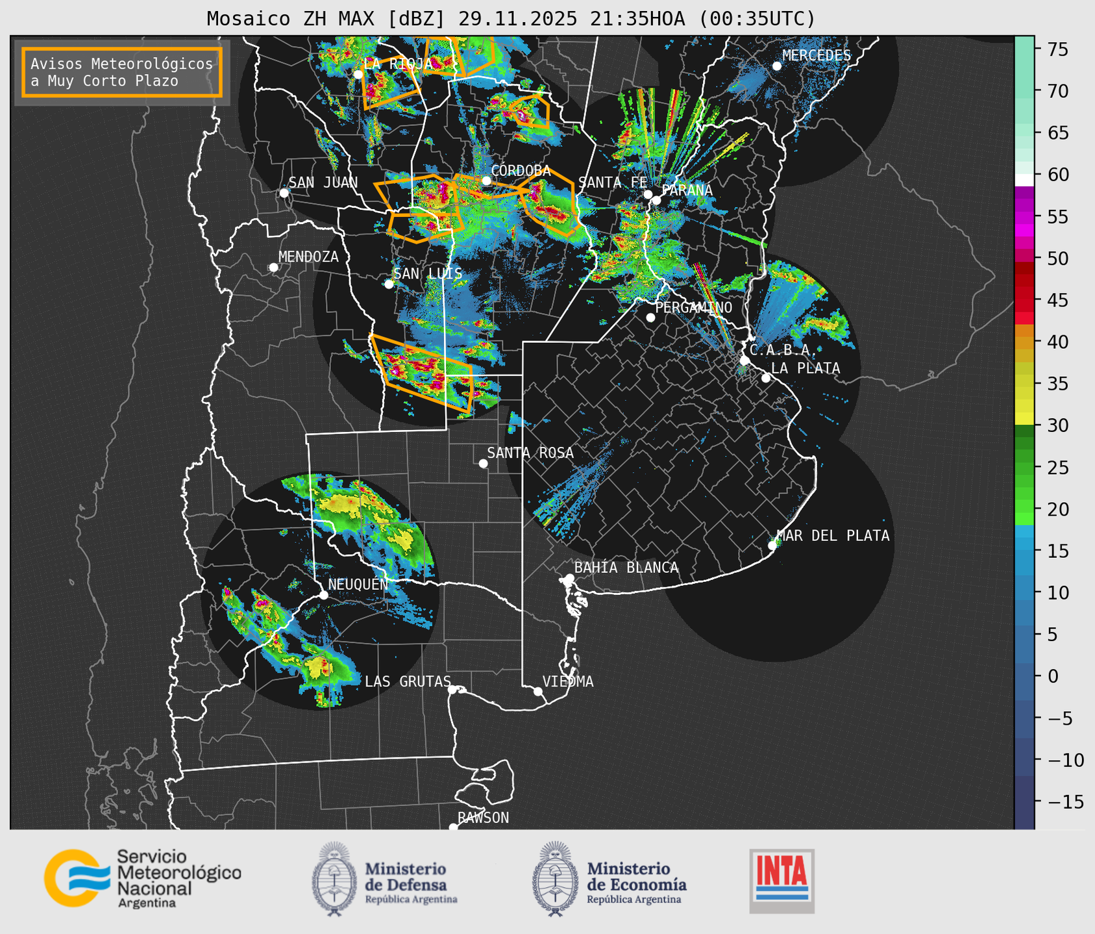This screenshot has height=934, width=1095.
Task: Click the C.A.B.A. city dot
Action: (744, 360)
